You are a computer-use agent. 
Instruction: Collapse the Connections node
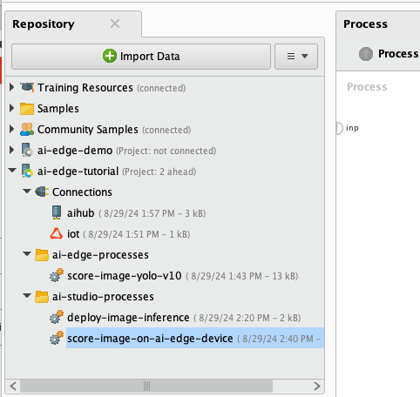[x=27, y=192]
